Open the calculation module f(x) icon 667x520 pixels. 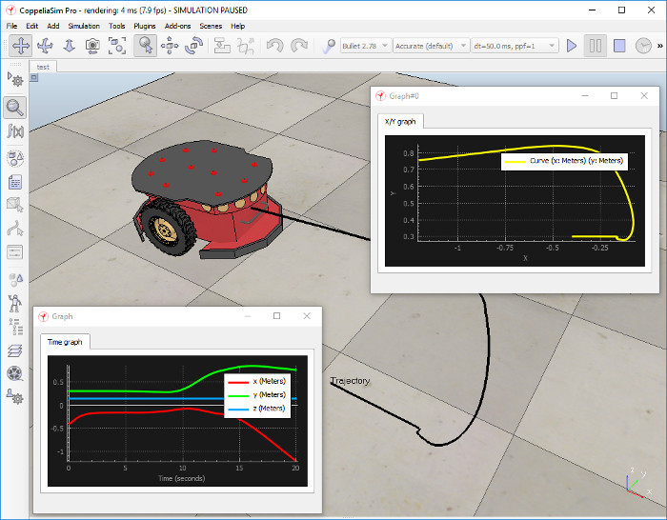pos(15,131)
